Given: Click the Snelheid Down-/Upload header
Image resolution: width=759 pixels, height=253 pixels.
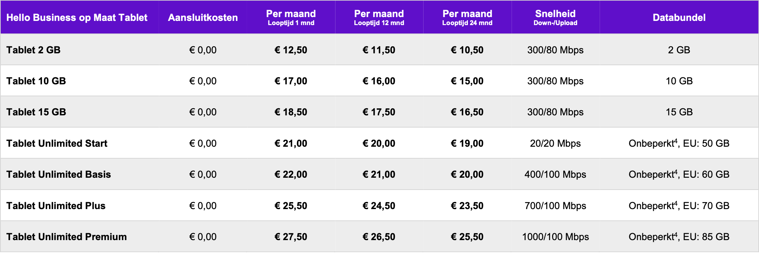Looking at the screenshot, I should 555,18.
